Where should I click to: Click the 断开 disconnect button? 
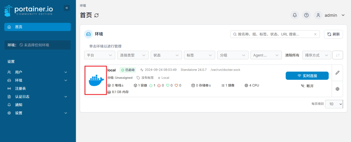[307, 86]
